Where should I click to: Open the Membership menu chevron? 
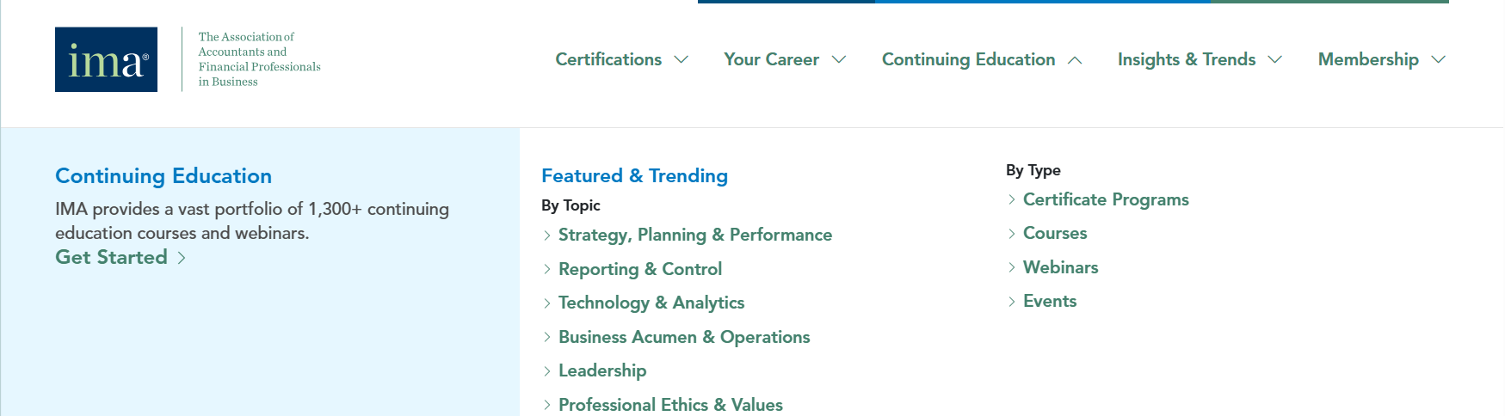click(1439, 59)
